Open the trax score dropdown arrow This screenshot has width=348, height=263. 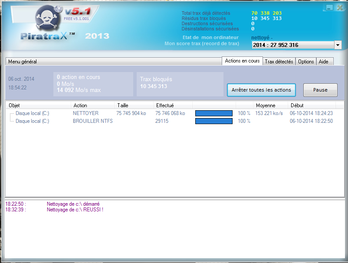338,45
